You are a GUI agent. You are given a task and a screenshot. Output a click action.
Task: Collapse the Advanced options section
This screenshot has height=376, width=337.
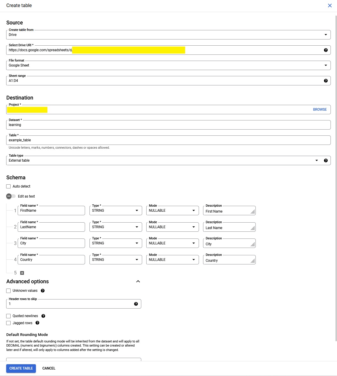point(138,281)
